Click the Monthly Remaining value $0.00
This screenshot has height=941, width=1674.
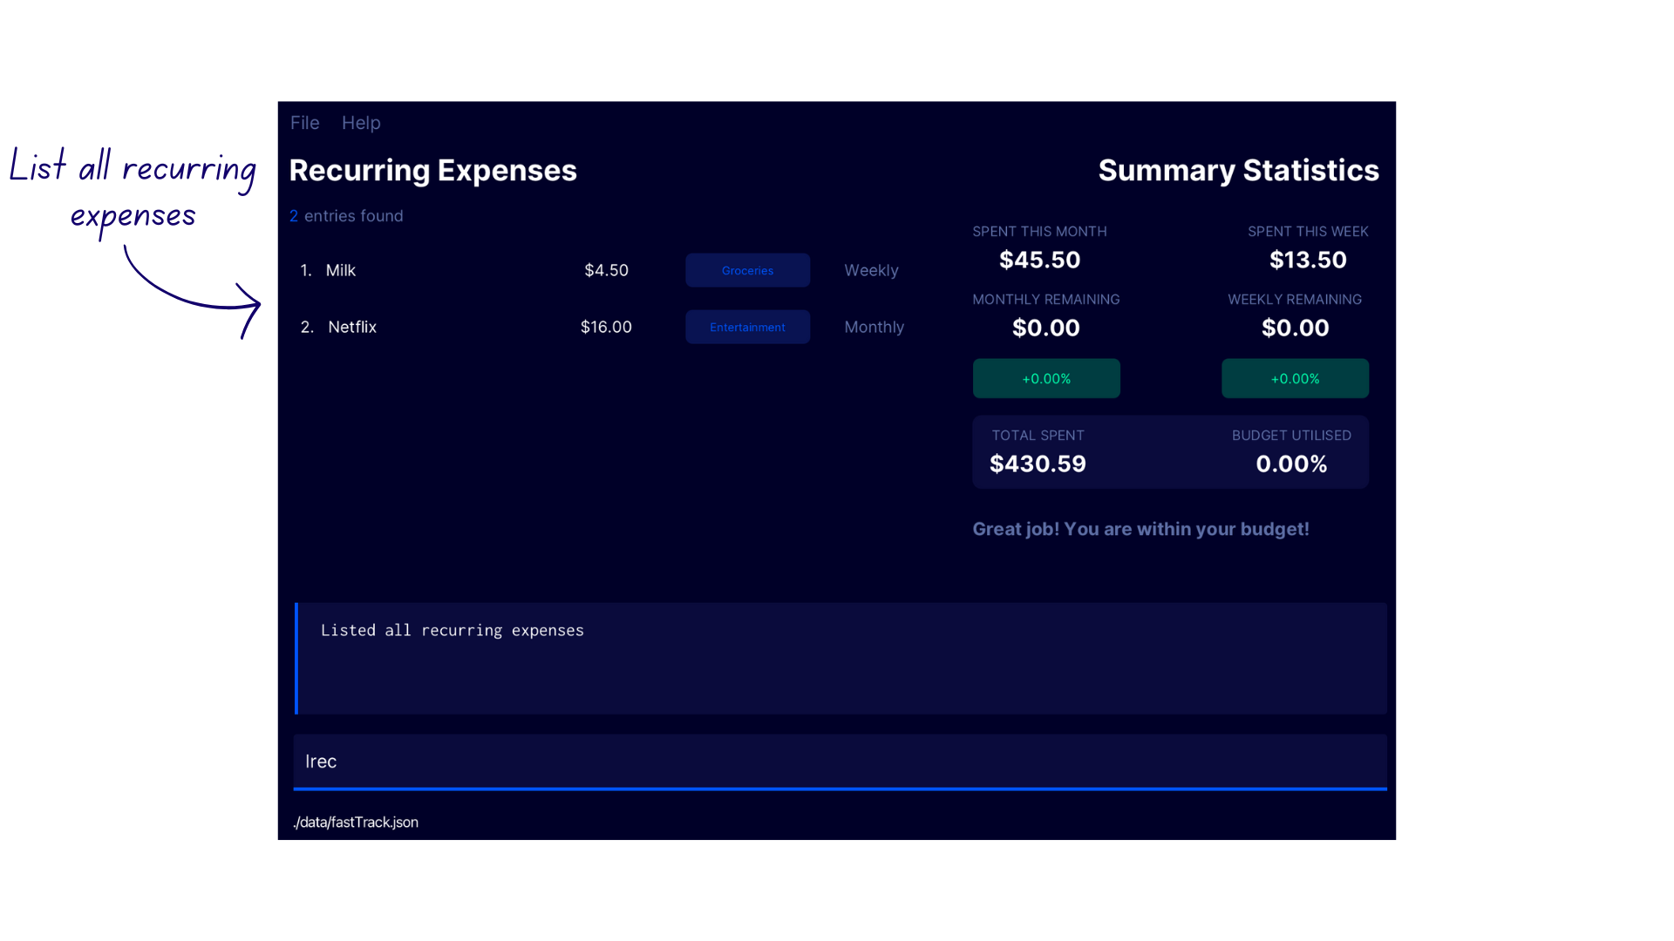pos(1045,328)
